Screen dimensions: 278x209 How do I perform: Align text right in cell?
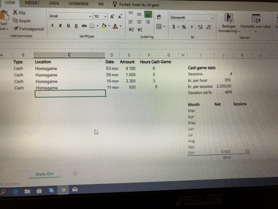148,22
